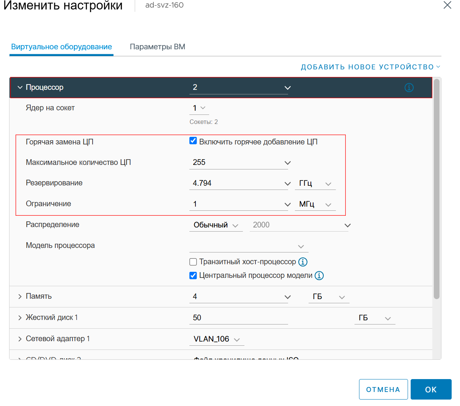Screen dimensions: 460x406
Task: Click info icon next to Центральный процессор модели
Action: click(319, 276)
